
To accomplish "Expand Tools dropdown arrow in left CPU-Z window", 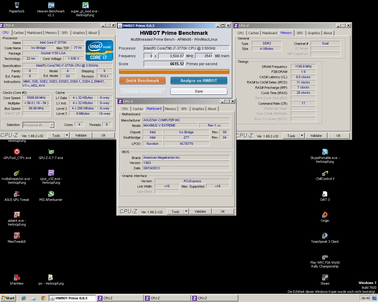I will coord(67,135).
